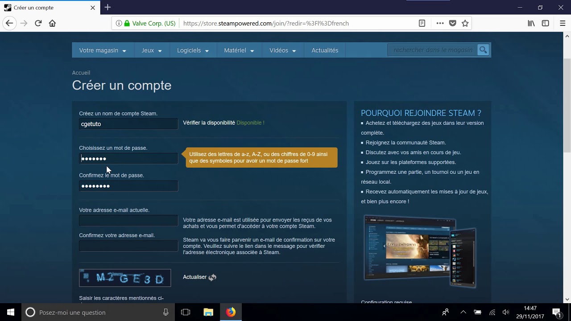
Task: Open Windows Task View from the taskbar
Action: pyautogui.click(x=186, y=312)
